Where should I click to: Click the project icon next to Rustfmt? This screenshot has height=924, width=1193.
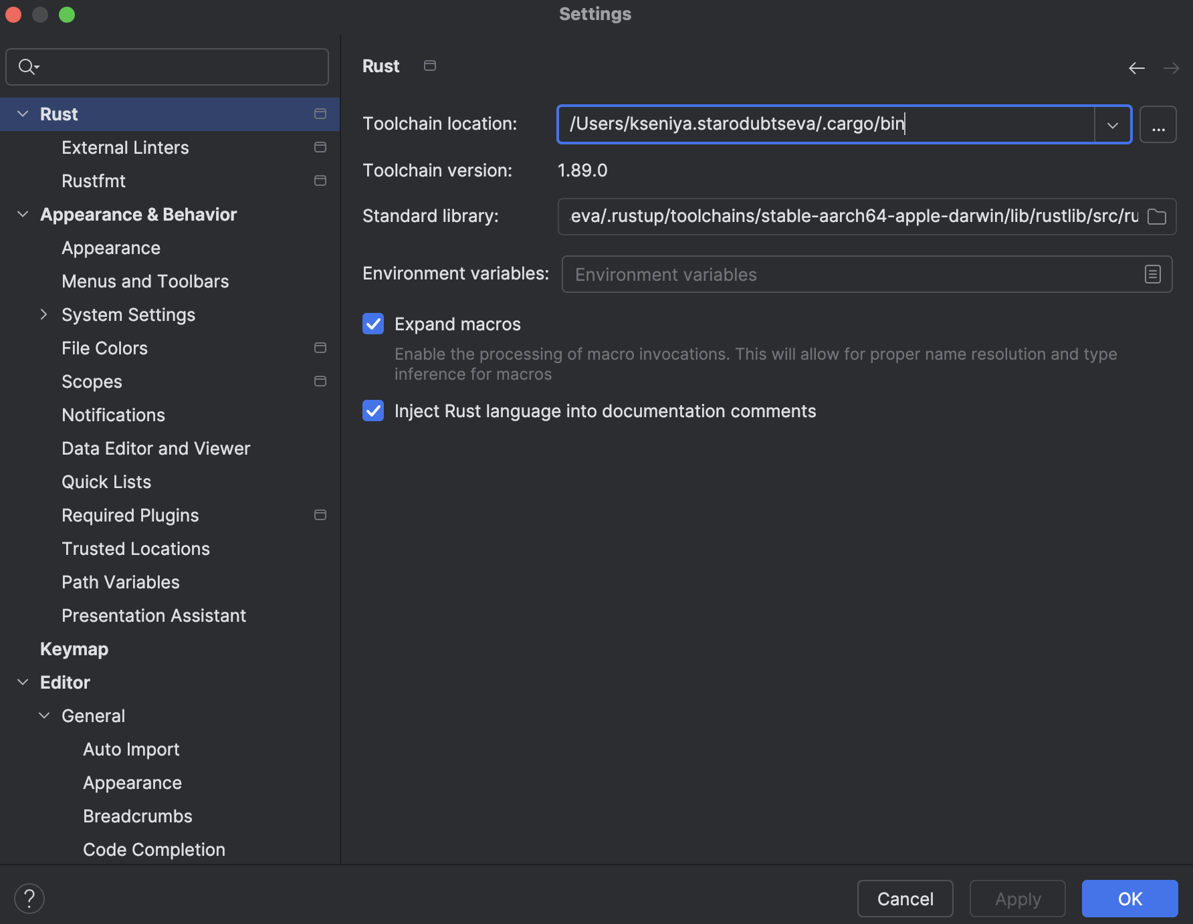coord(320,181)
